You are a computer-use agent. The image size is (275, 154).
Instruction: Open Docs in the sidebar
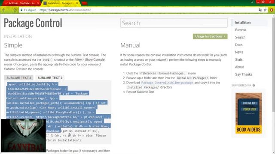point(239,44)
